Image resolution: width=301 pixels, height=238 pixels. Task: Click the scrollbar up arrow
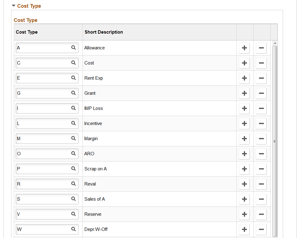pos(275,43)
